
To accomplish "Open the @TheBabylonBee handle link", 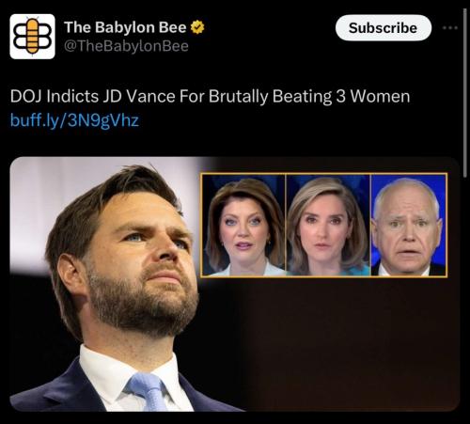I will [x=126, y=46].
